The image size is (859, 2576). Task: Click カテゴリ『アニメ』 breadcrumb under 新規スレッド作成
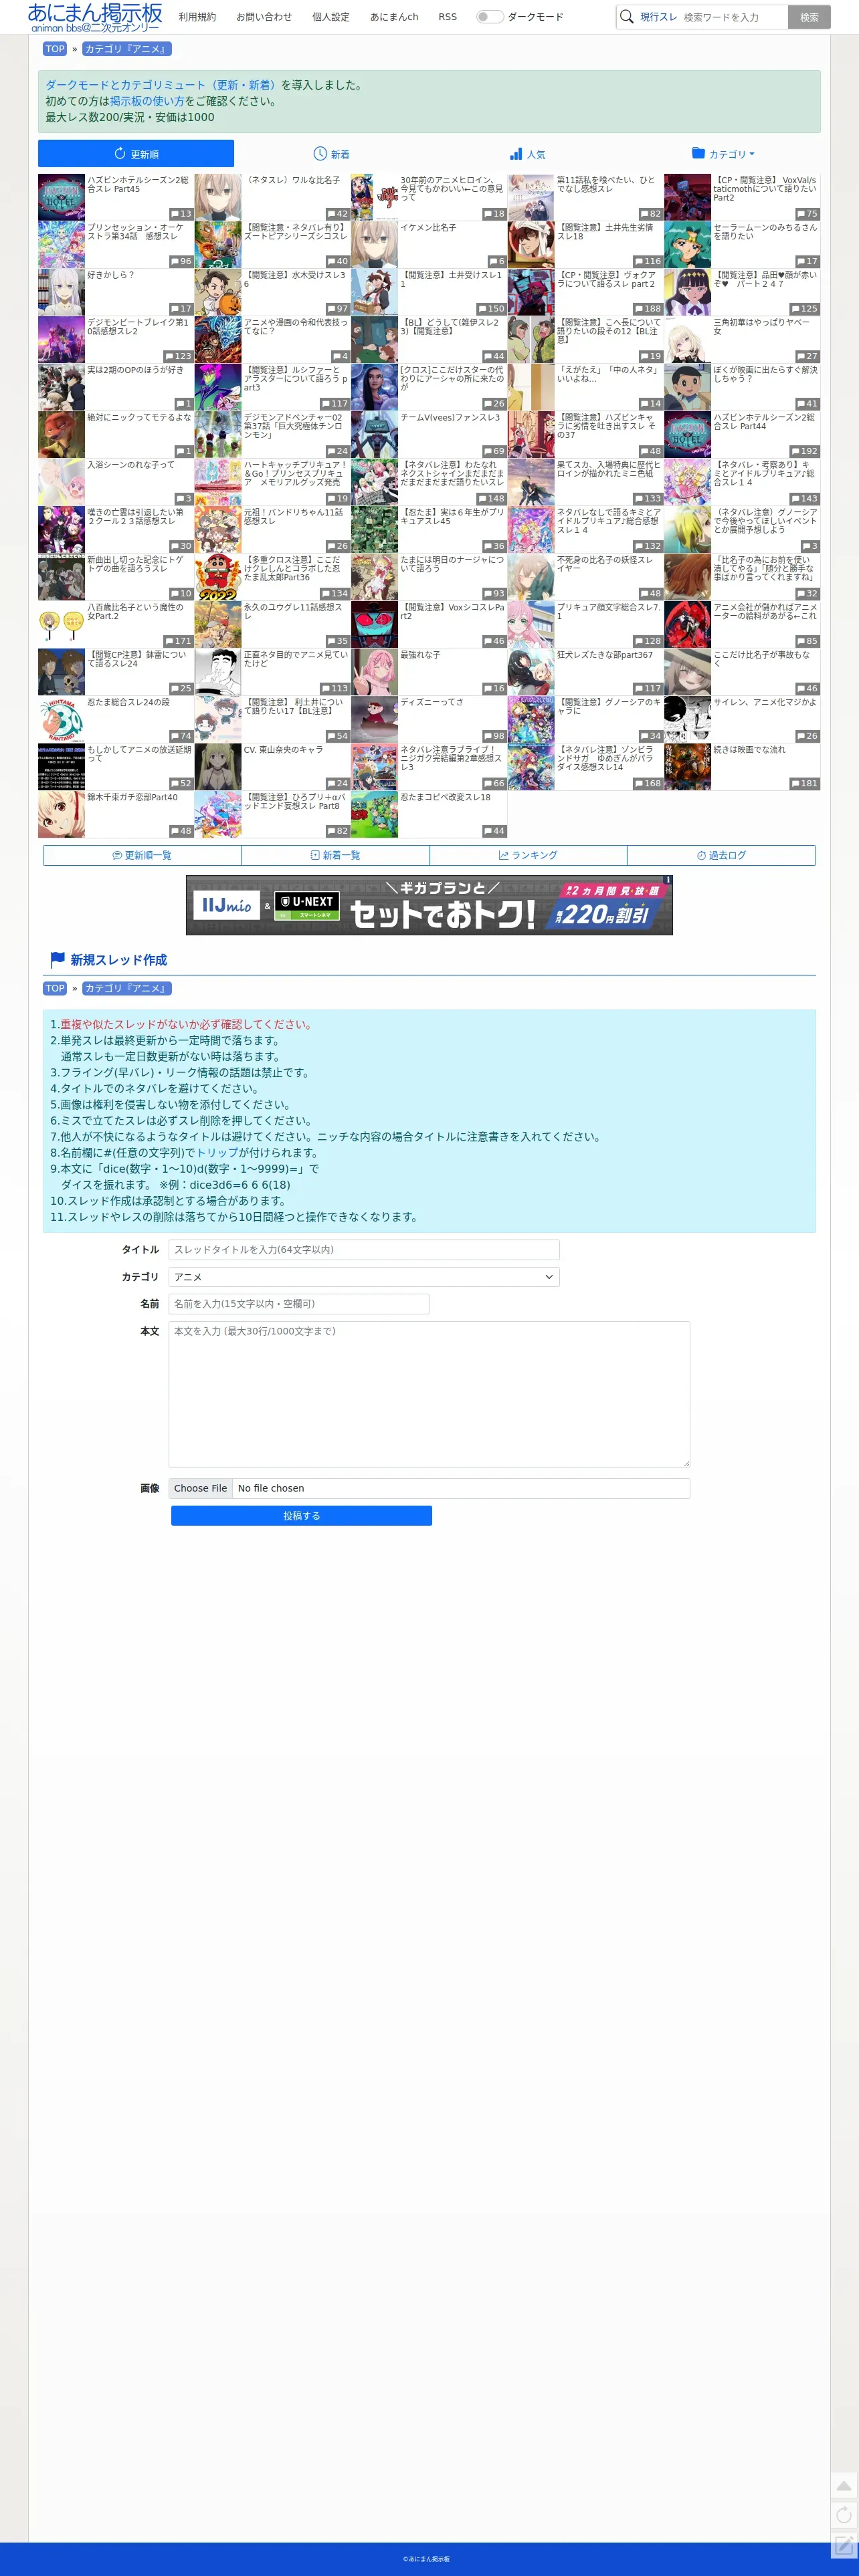click(x=126, y=988)
